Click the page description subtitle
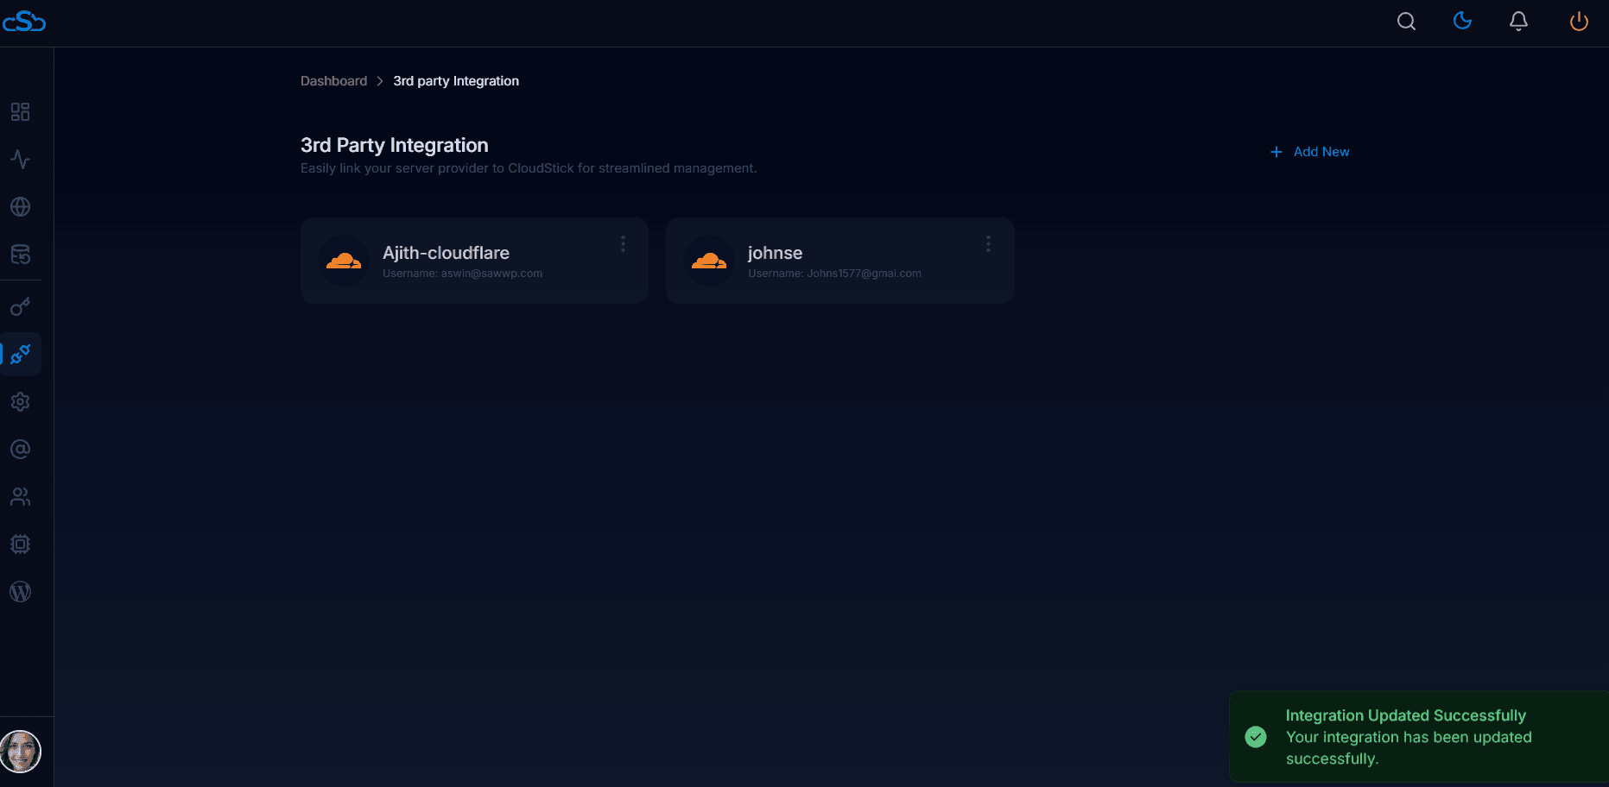This screenshot has height=787, width=1609. (529, 168)
